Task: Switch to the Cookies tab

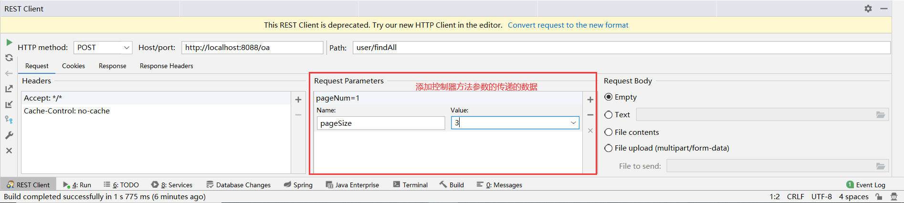Action: [x=74, y=66]
